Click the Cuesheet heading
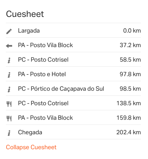The width and height of the screenshot is (148, 159). 25,14
